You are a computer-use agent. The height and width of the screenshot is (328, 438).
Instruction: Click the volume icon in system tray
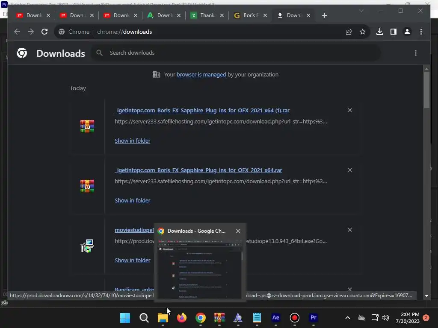pos(385,318)
